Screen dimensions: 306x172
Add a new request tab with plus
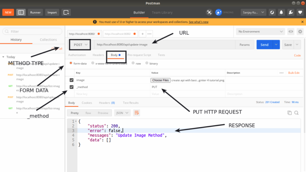143,33
